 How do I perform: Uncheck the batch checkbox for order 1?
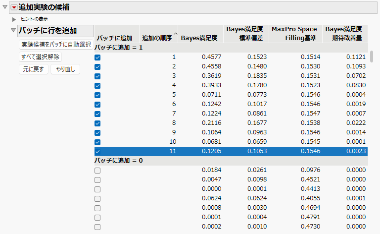pyautogui.click(x=97, y=58)
